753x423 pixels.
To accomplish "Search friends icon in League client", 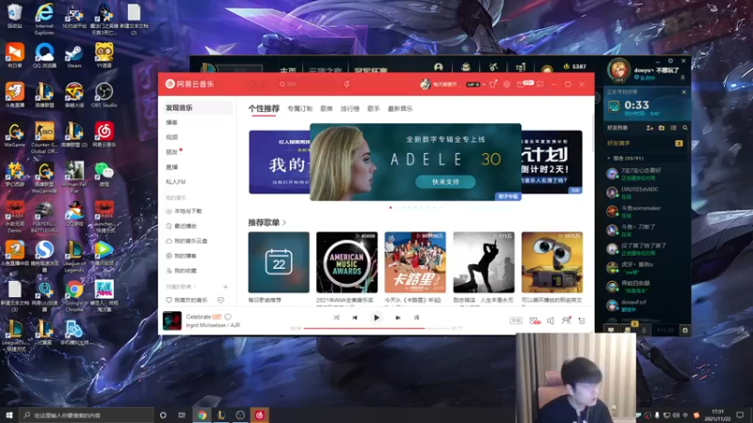I will [685, 128].
